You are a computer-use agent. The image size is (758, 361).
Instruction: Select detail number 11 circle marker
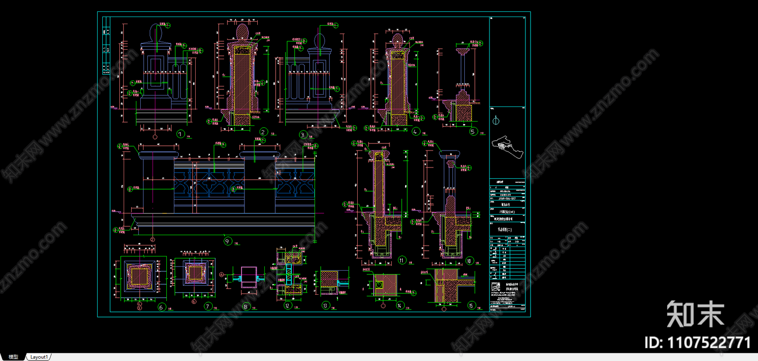(x=402, y=260)
